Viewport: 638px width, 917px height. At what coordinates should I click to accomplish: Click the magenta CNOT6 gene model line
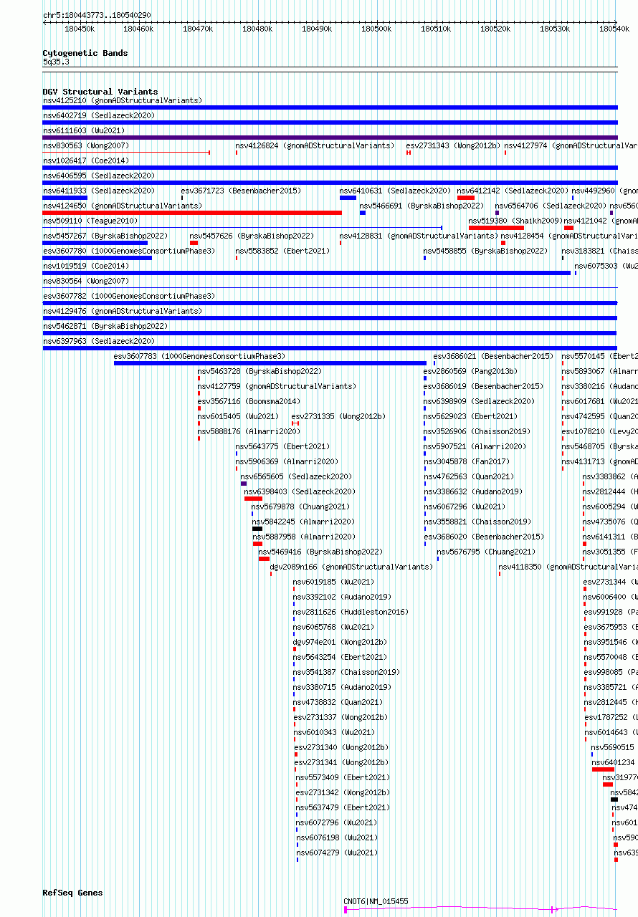pos(480,910)
